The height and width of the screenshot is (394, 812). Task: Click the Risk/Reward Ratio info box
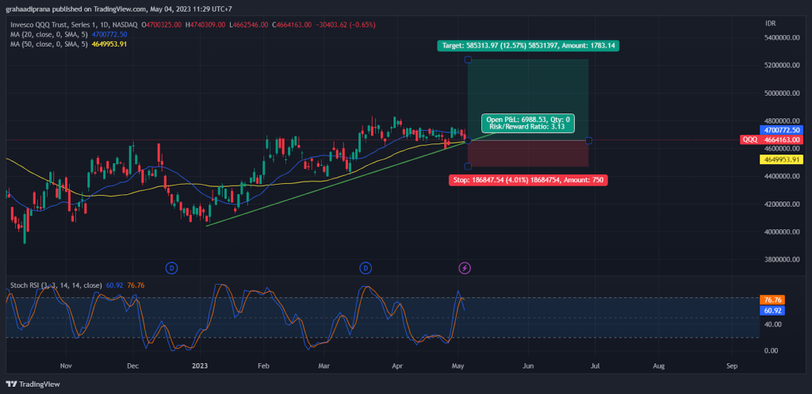[x=527, y=122]
